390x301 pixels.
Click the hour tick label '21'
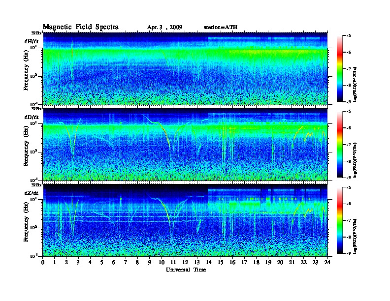pyautogui.click(x=292, y=263)
